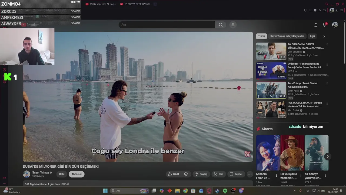The width and height of the screenshot is (346, 195).
Task: Open options menu for Ters Entropi video
Action: tap(327, 84)
